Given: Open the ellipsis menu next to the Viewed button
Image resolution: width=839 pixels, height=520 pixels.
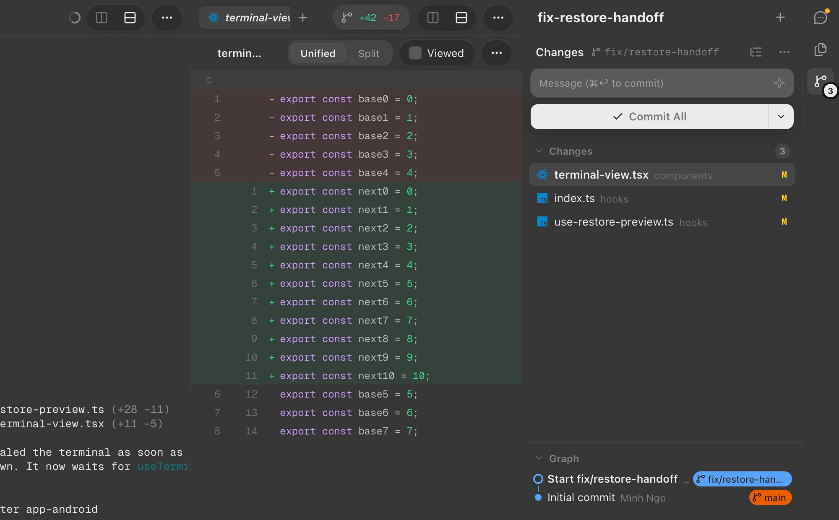Looking at the screenshot, I should tap(497, 53).
